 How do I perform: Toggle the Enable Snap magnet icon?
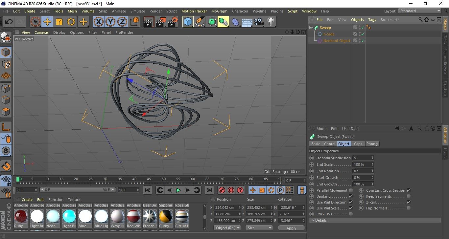click(x=6, y=166)
